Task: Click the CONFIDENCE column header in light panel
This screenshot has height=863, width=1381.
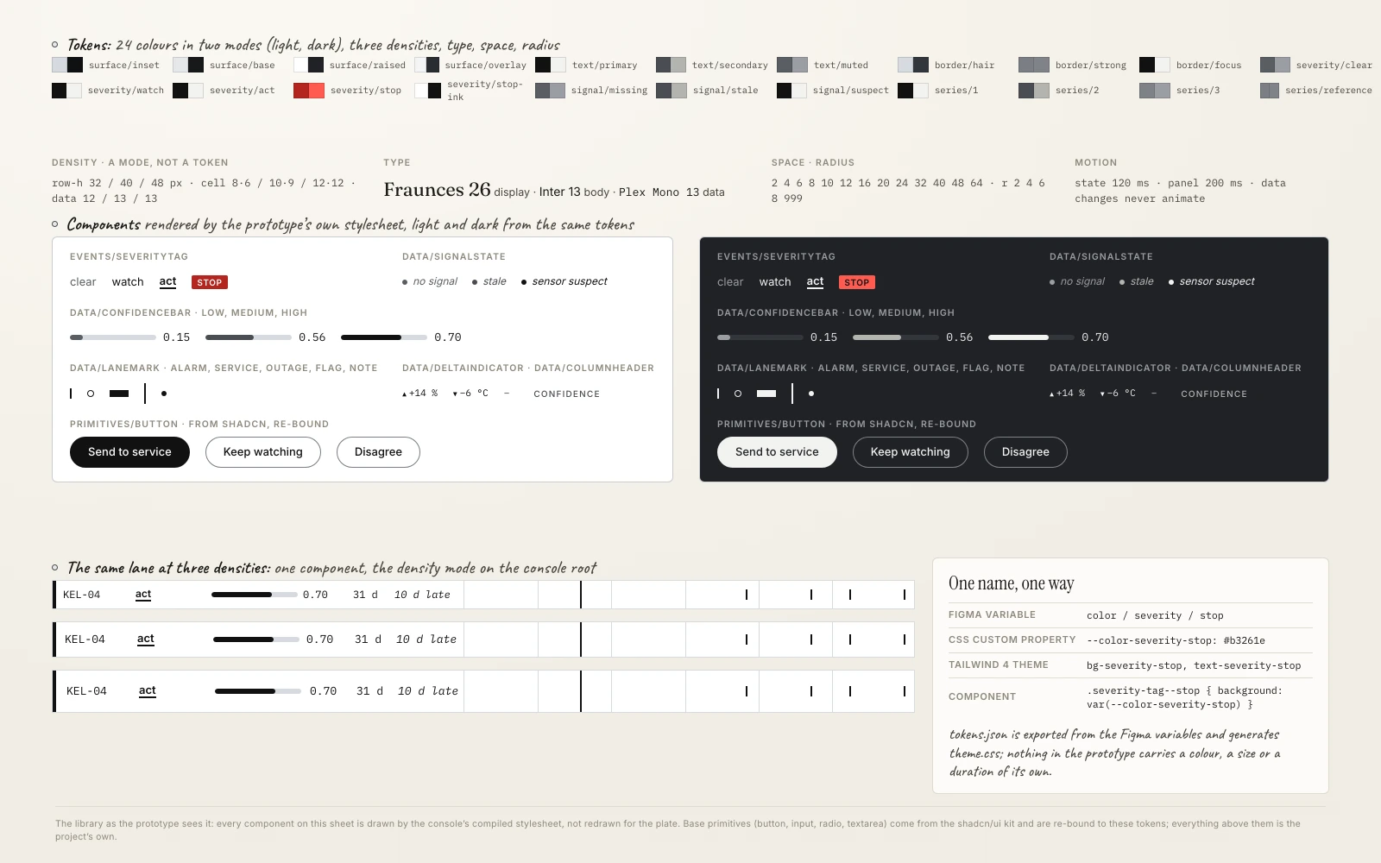Action: 566,394
